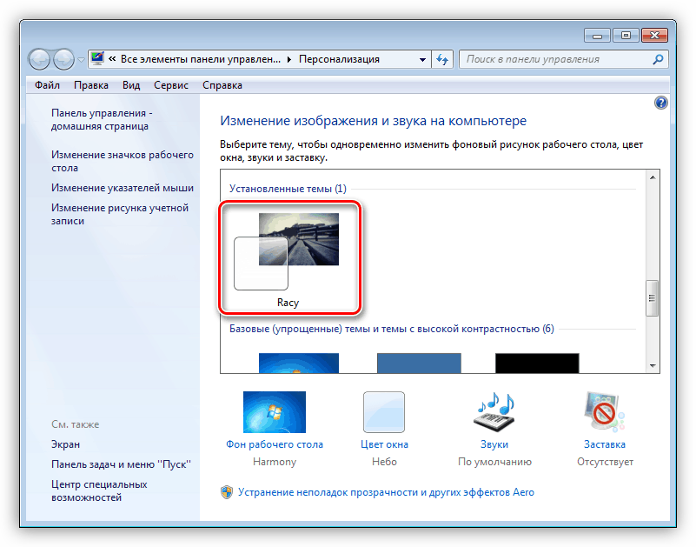
Task: Open the Звуки link
Action: [494, 444]
